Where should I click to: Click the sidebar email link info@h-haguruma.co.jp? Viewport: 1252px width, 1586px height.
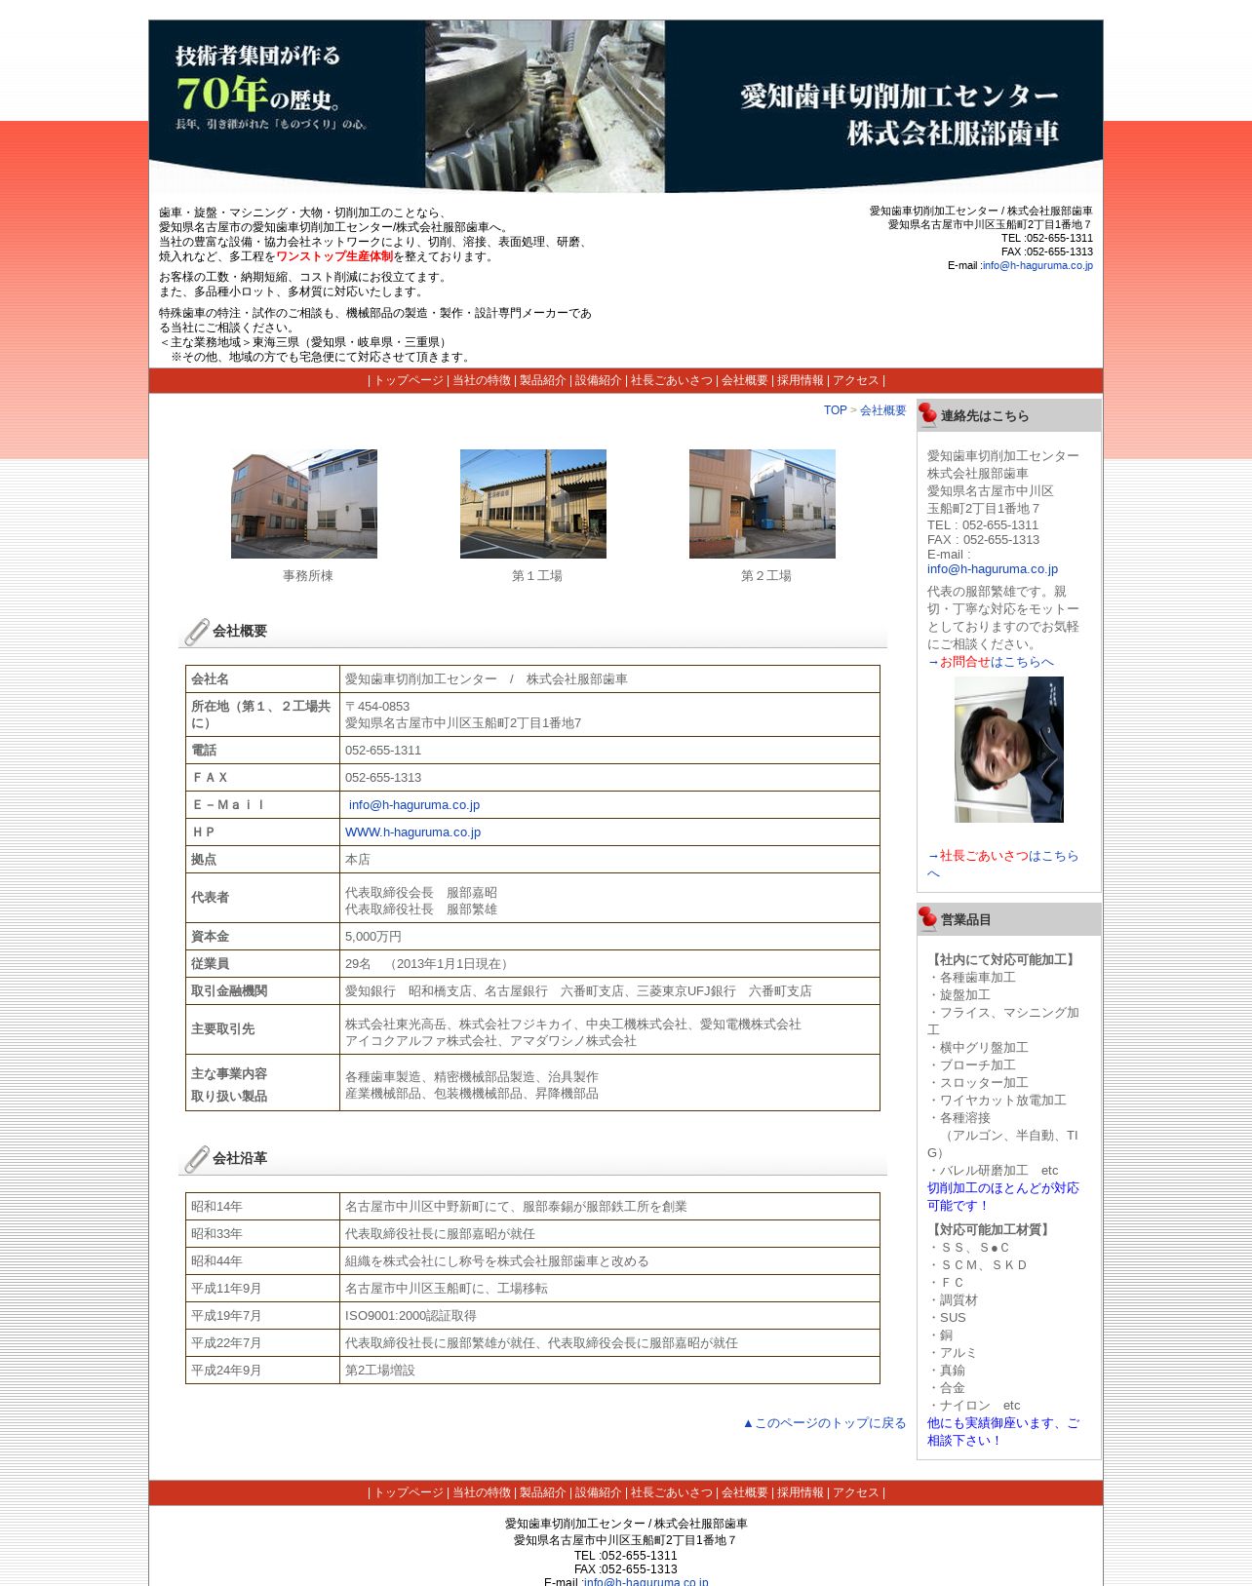tap(992, 569)
